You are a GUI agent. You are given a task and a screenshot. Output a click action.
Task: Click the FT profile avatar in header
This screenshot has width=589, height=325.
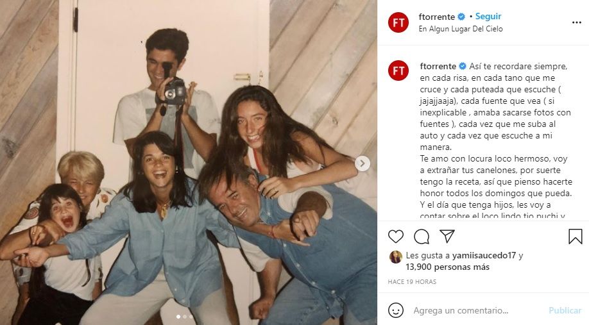tap(398, 22)
